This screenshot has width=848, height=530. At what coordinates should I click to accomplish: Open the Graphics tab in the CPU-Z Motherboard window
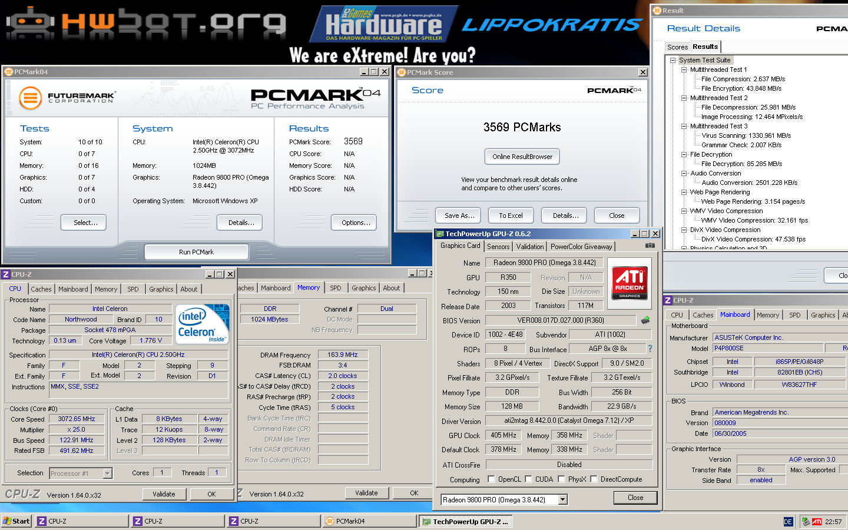[823, 315]
